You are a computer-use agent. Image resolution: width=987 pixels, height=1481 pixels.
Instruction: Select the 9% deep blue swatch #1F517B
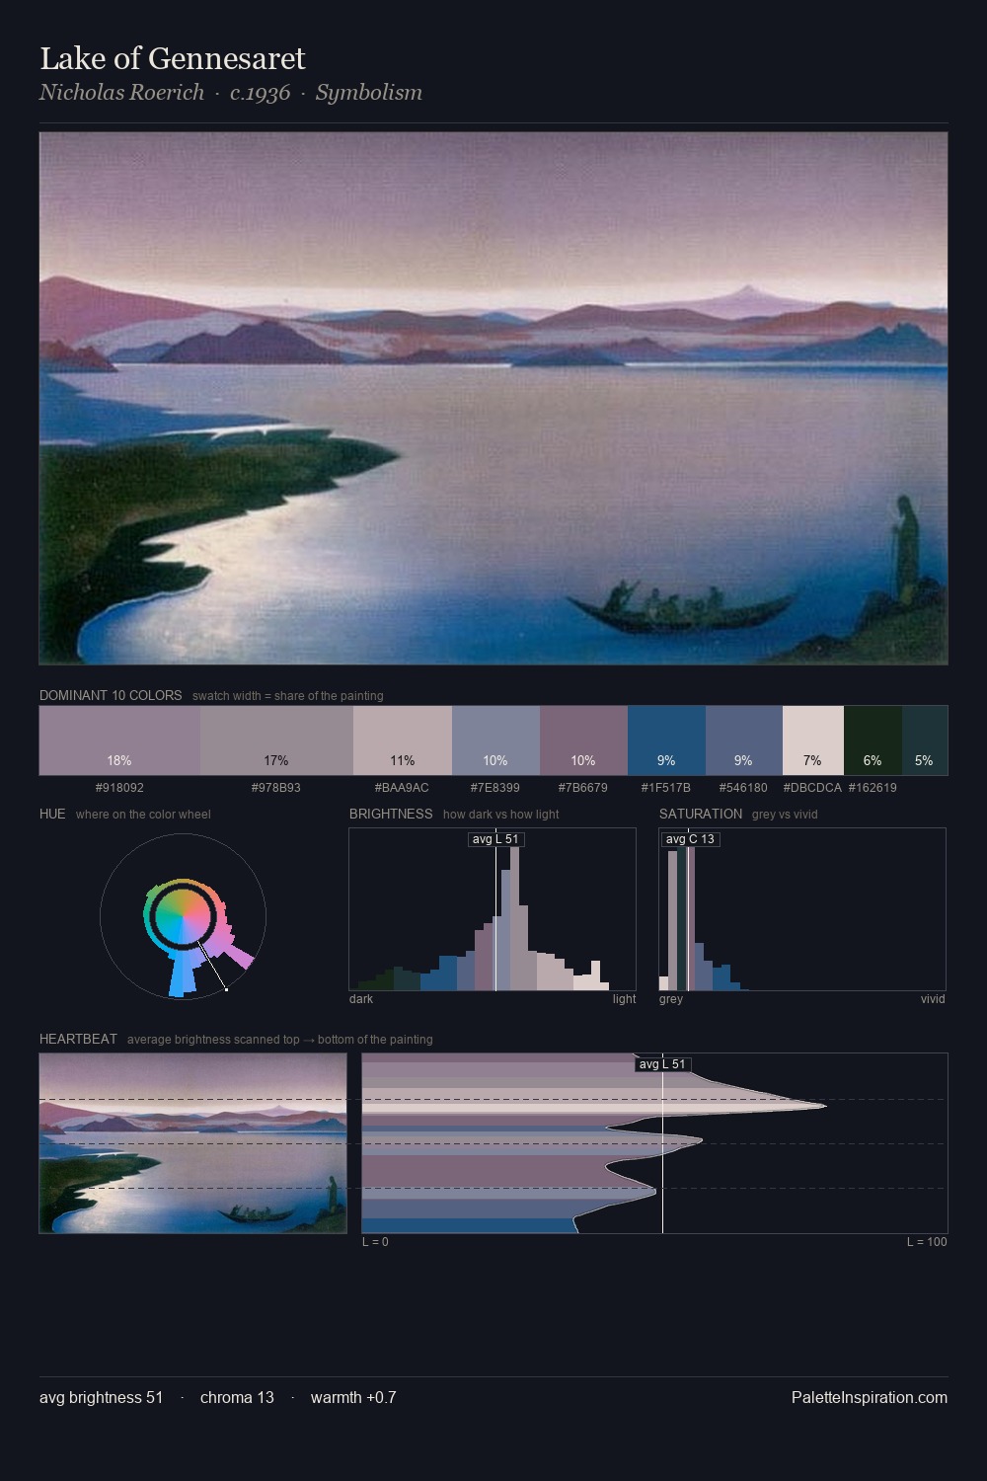click(666, 740)
